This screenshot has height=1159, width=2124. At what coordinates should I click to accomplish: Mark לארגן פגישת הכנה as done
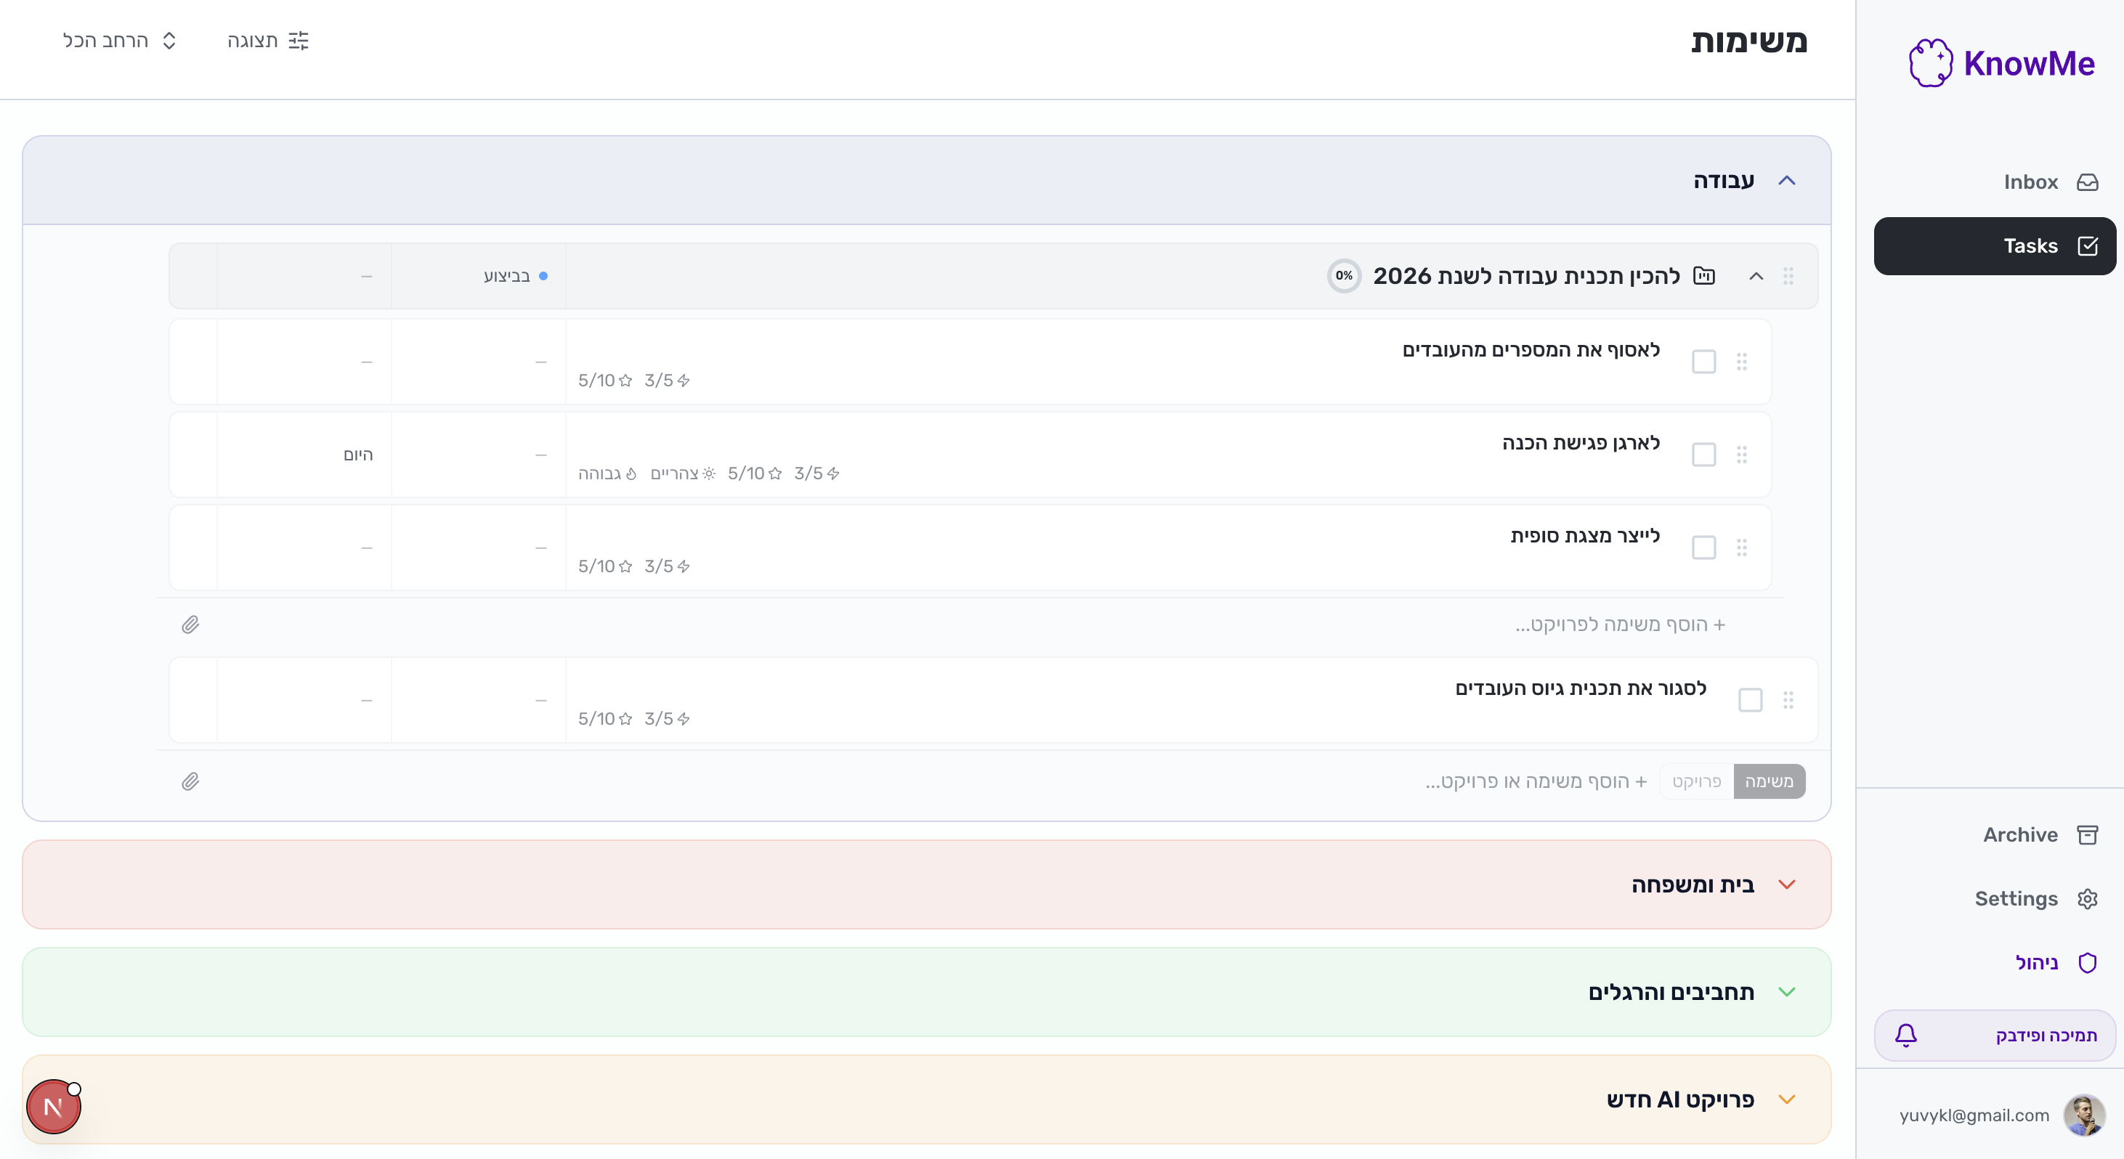(1703, 455)
